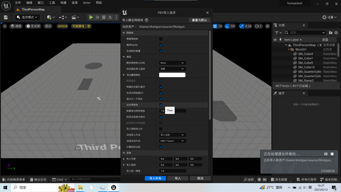Toggle One Convex Hull per UCX (每UCX一个顶点) checkbox

tap(161, 99)
